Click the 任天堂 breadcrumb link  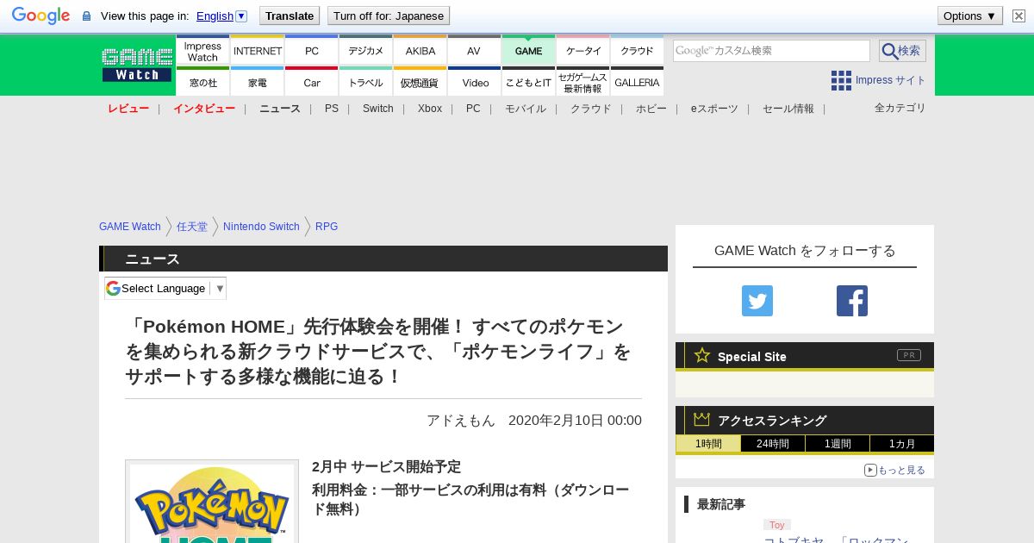tap(192, 227)
